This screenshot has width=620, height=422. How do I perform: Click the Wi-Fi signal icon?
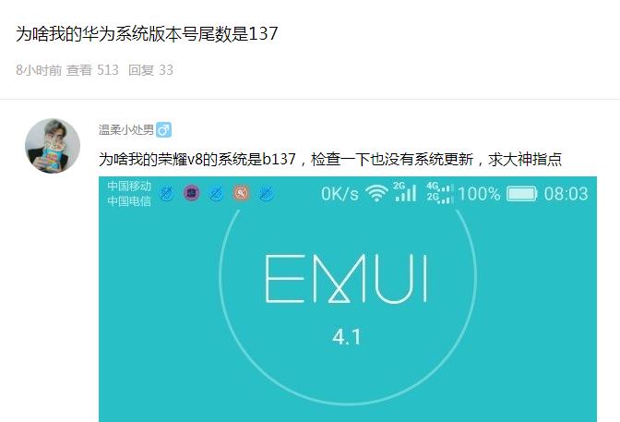pos(376,193)
